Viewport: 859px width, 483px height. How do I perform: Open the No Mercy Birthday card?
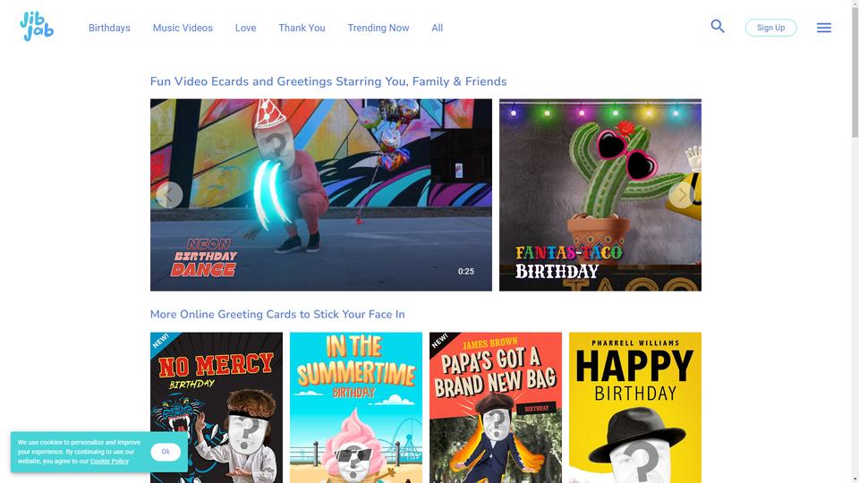(x=217, y=408)
